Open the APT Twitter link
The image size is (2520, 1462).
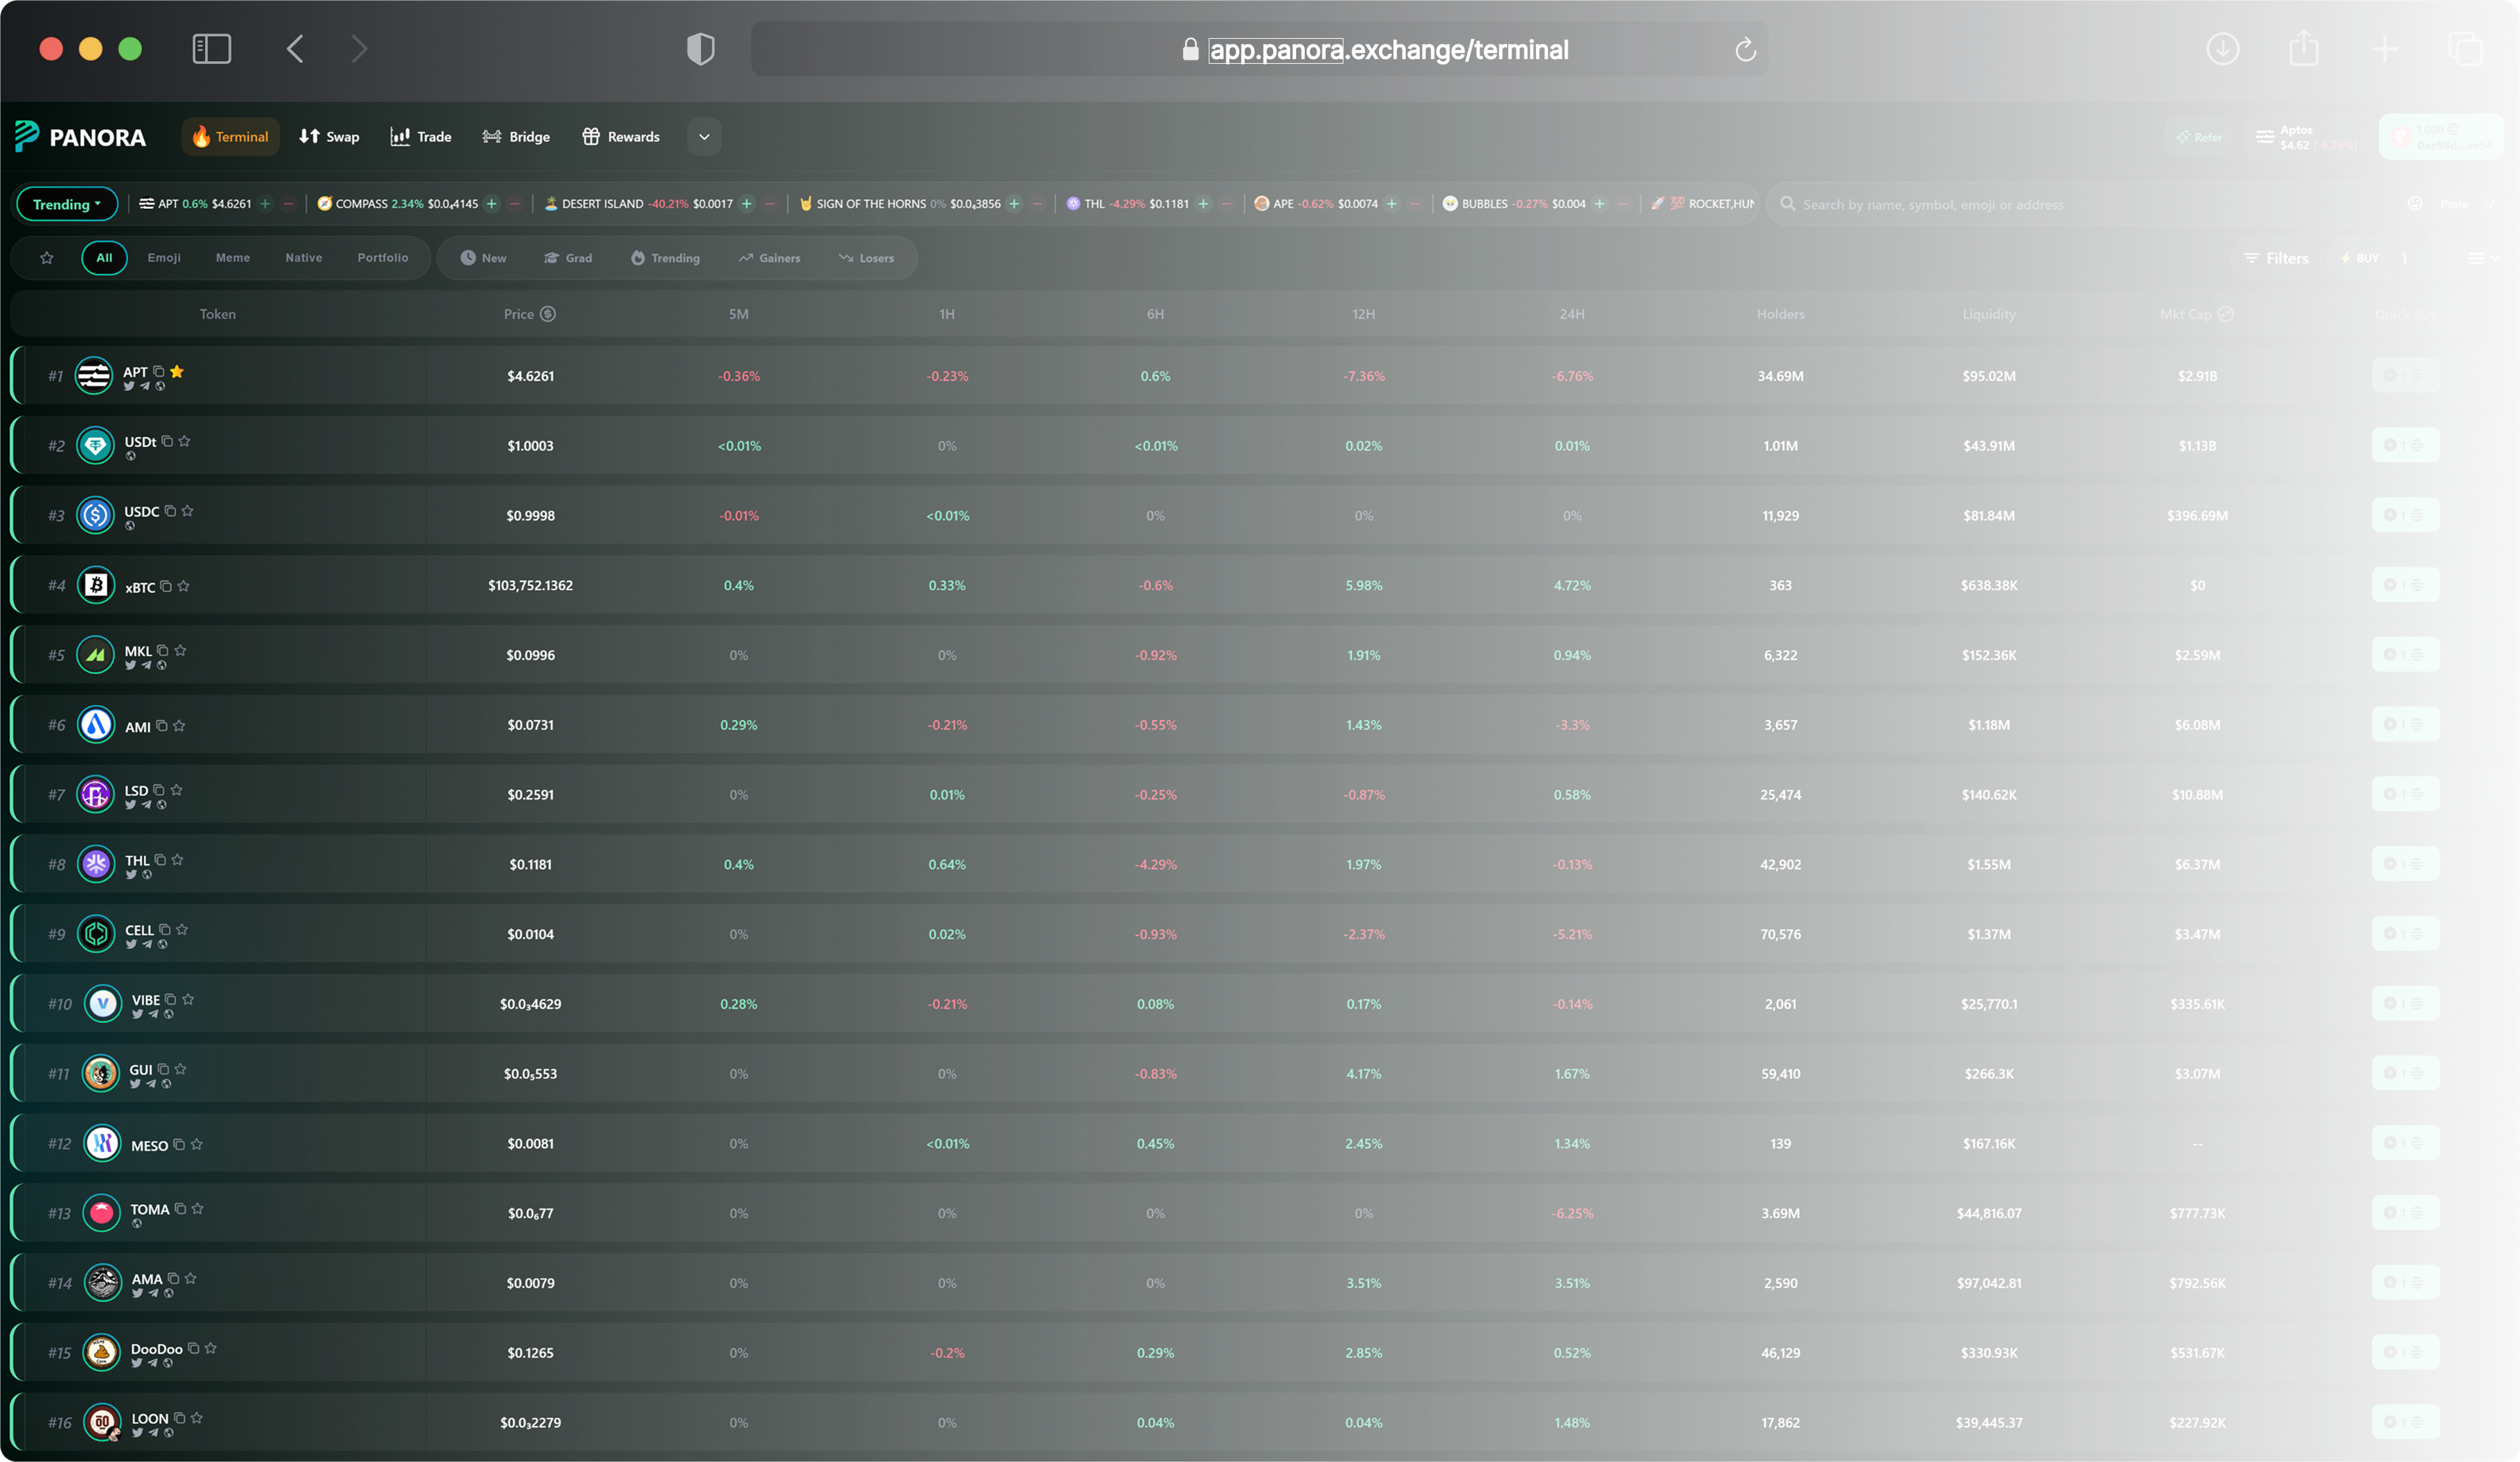coord(129,386)
